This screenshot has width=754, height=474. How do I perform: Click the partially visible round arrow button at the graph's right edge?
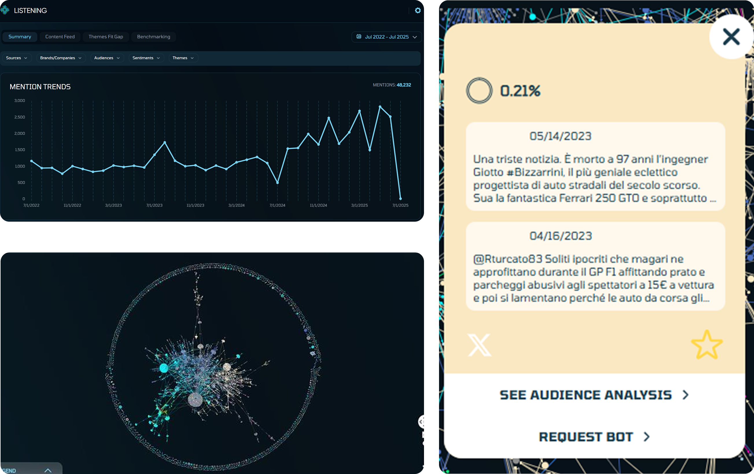tap(421, 422)
